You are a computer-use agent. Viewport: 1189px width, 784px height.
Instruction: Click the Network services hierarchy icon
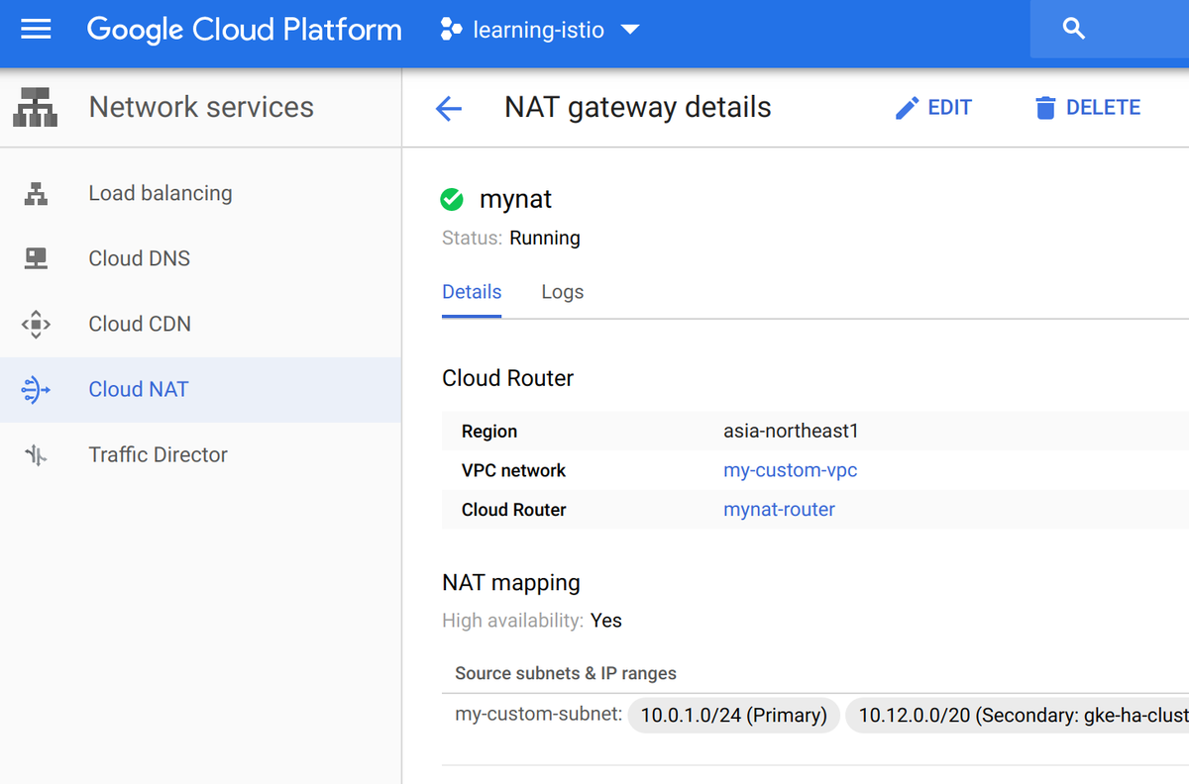36,107
